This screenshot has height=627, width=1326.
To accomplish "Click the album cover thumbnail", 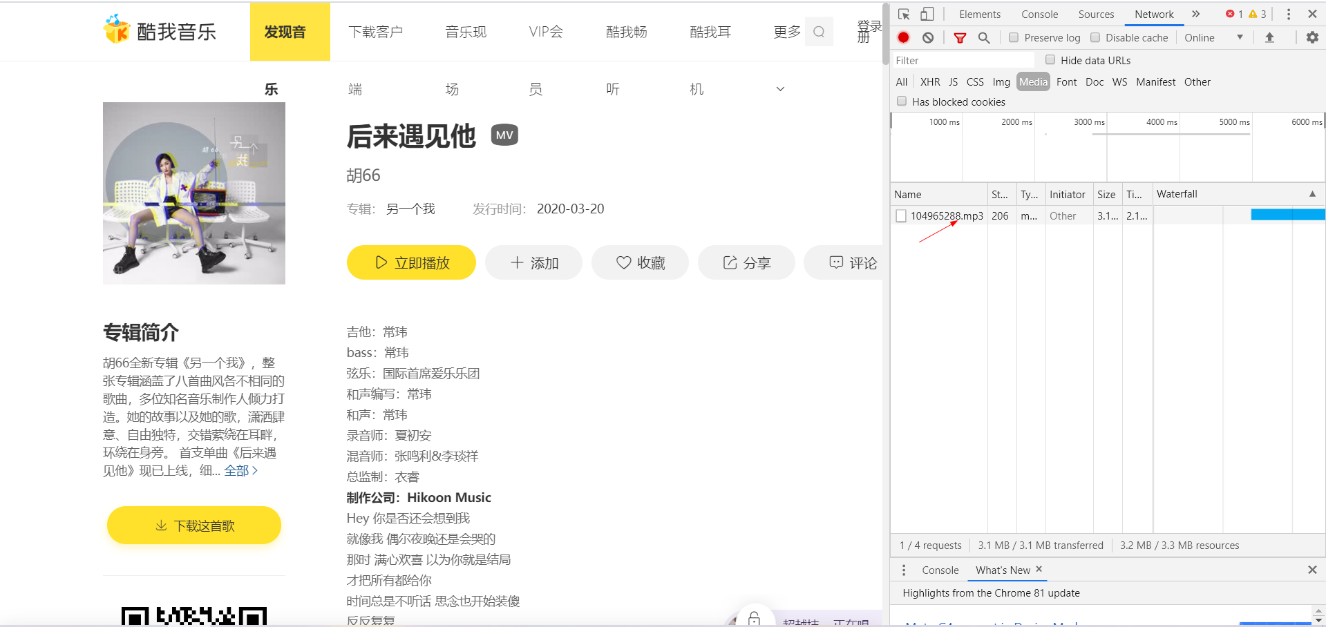I will (194, 193).
